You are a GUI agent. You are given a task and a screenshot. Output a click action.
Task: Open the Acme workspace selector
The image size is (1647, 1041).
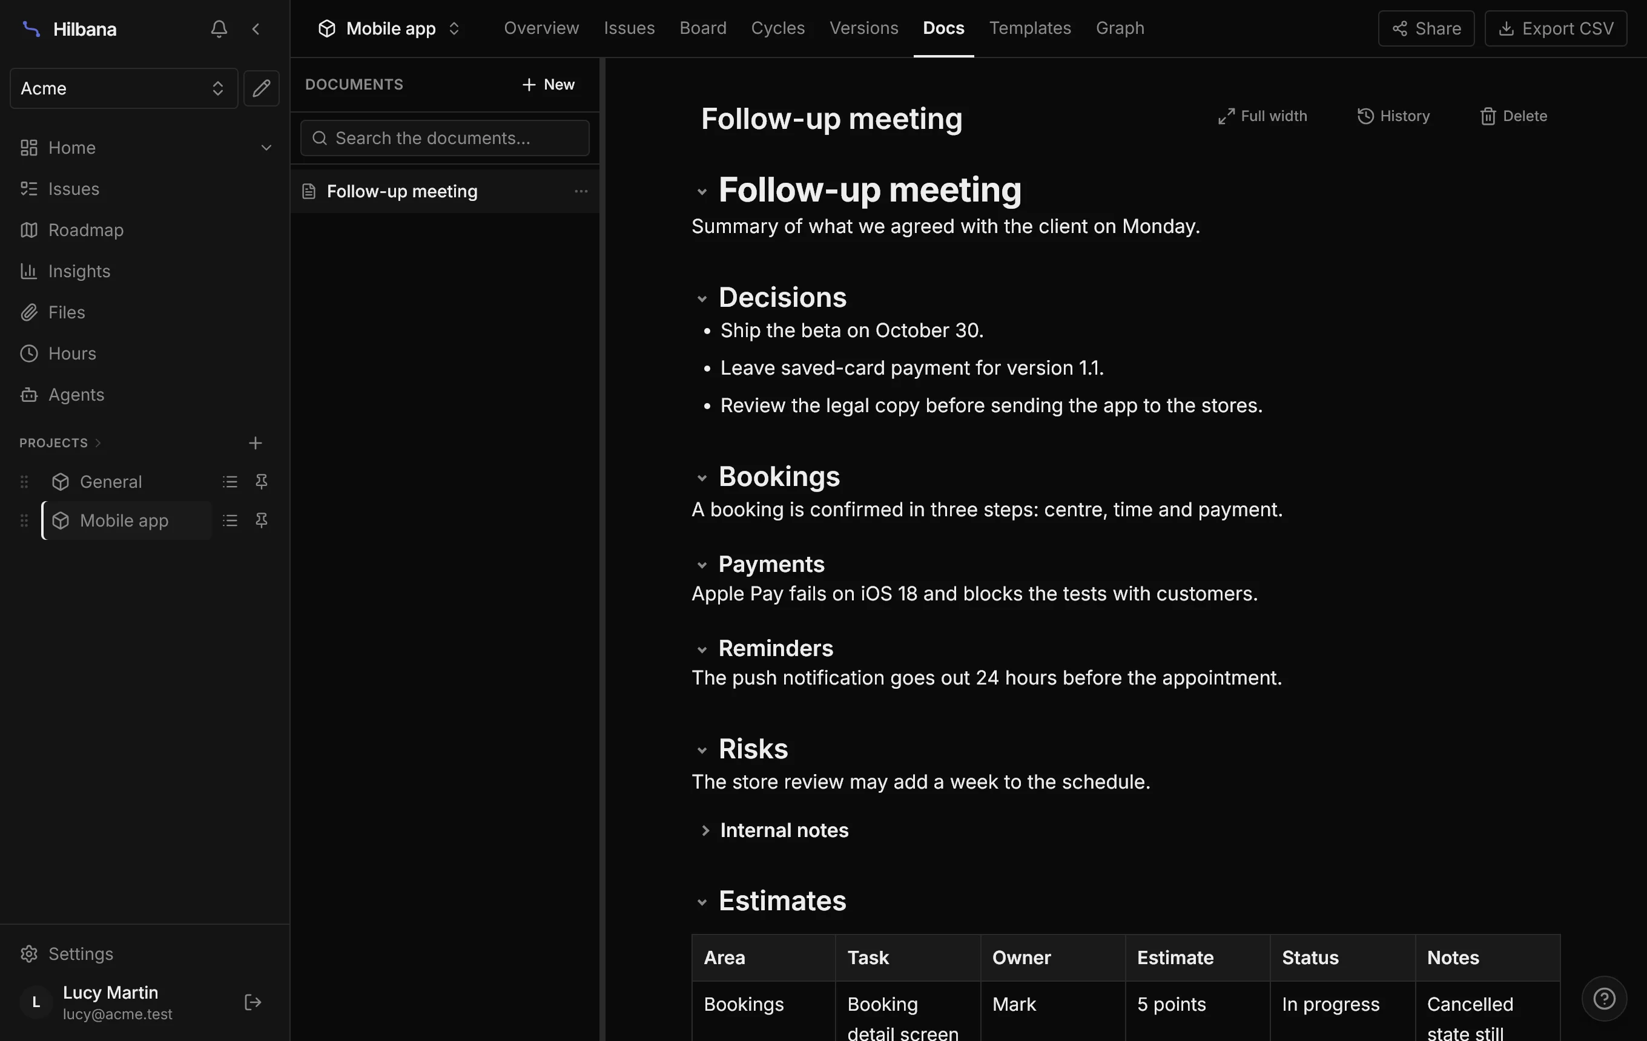point(124,88)
